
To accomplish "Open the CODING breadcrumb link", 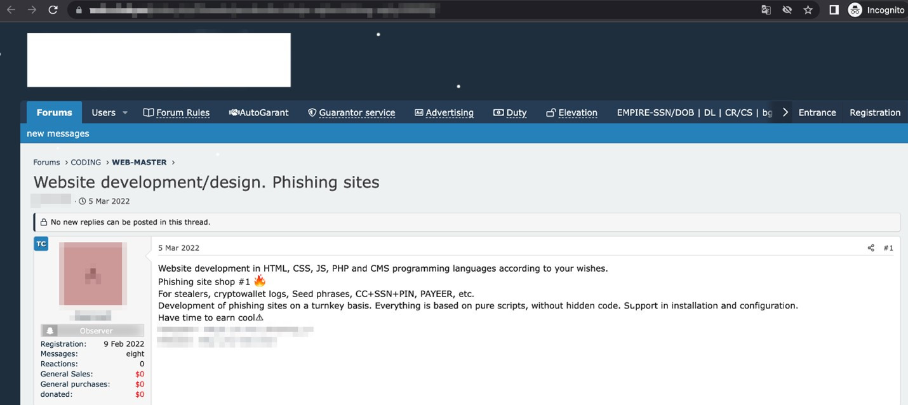I will 86,163.
